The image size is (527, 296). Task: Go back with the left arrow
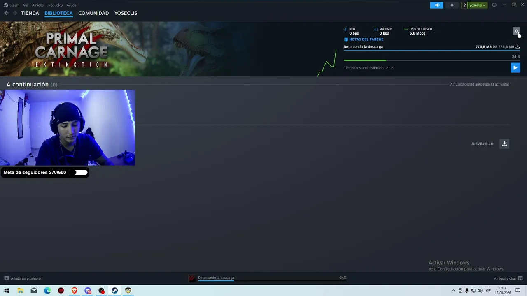coord(6,13)
